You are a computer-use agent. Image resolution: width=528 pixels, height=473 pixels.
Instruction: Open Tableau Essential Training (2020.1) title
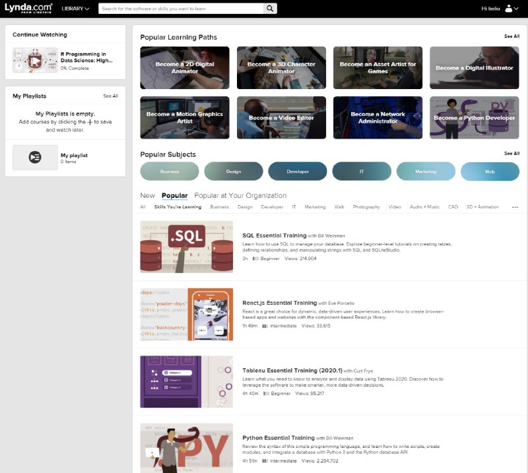coord(292,370)
